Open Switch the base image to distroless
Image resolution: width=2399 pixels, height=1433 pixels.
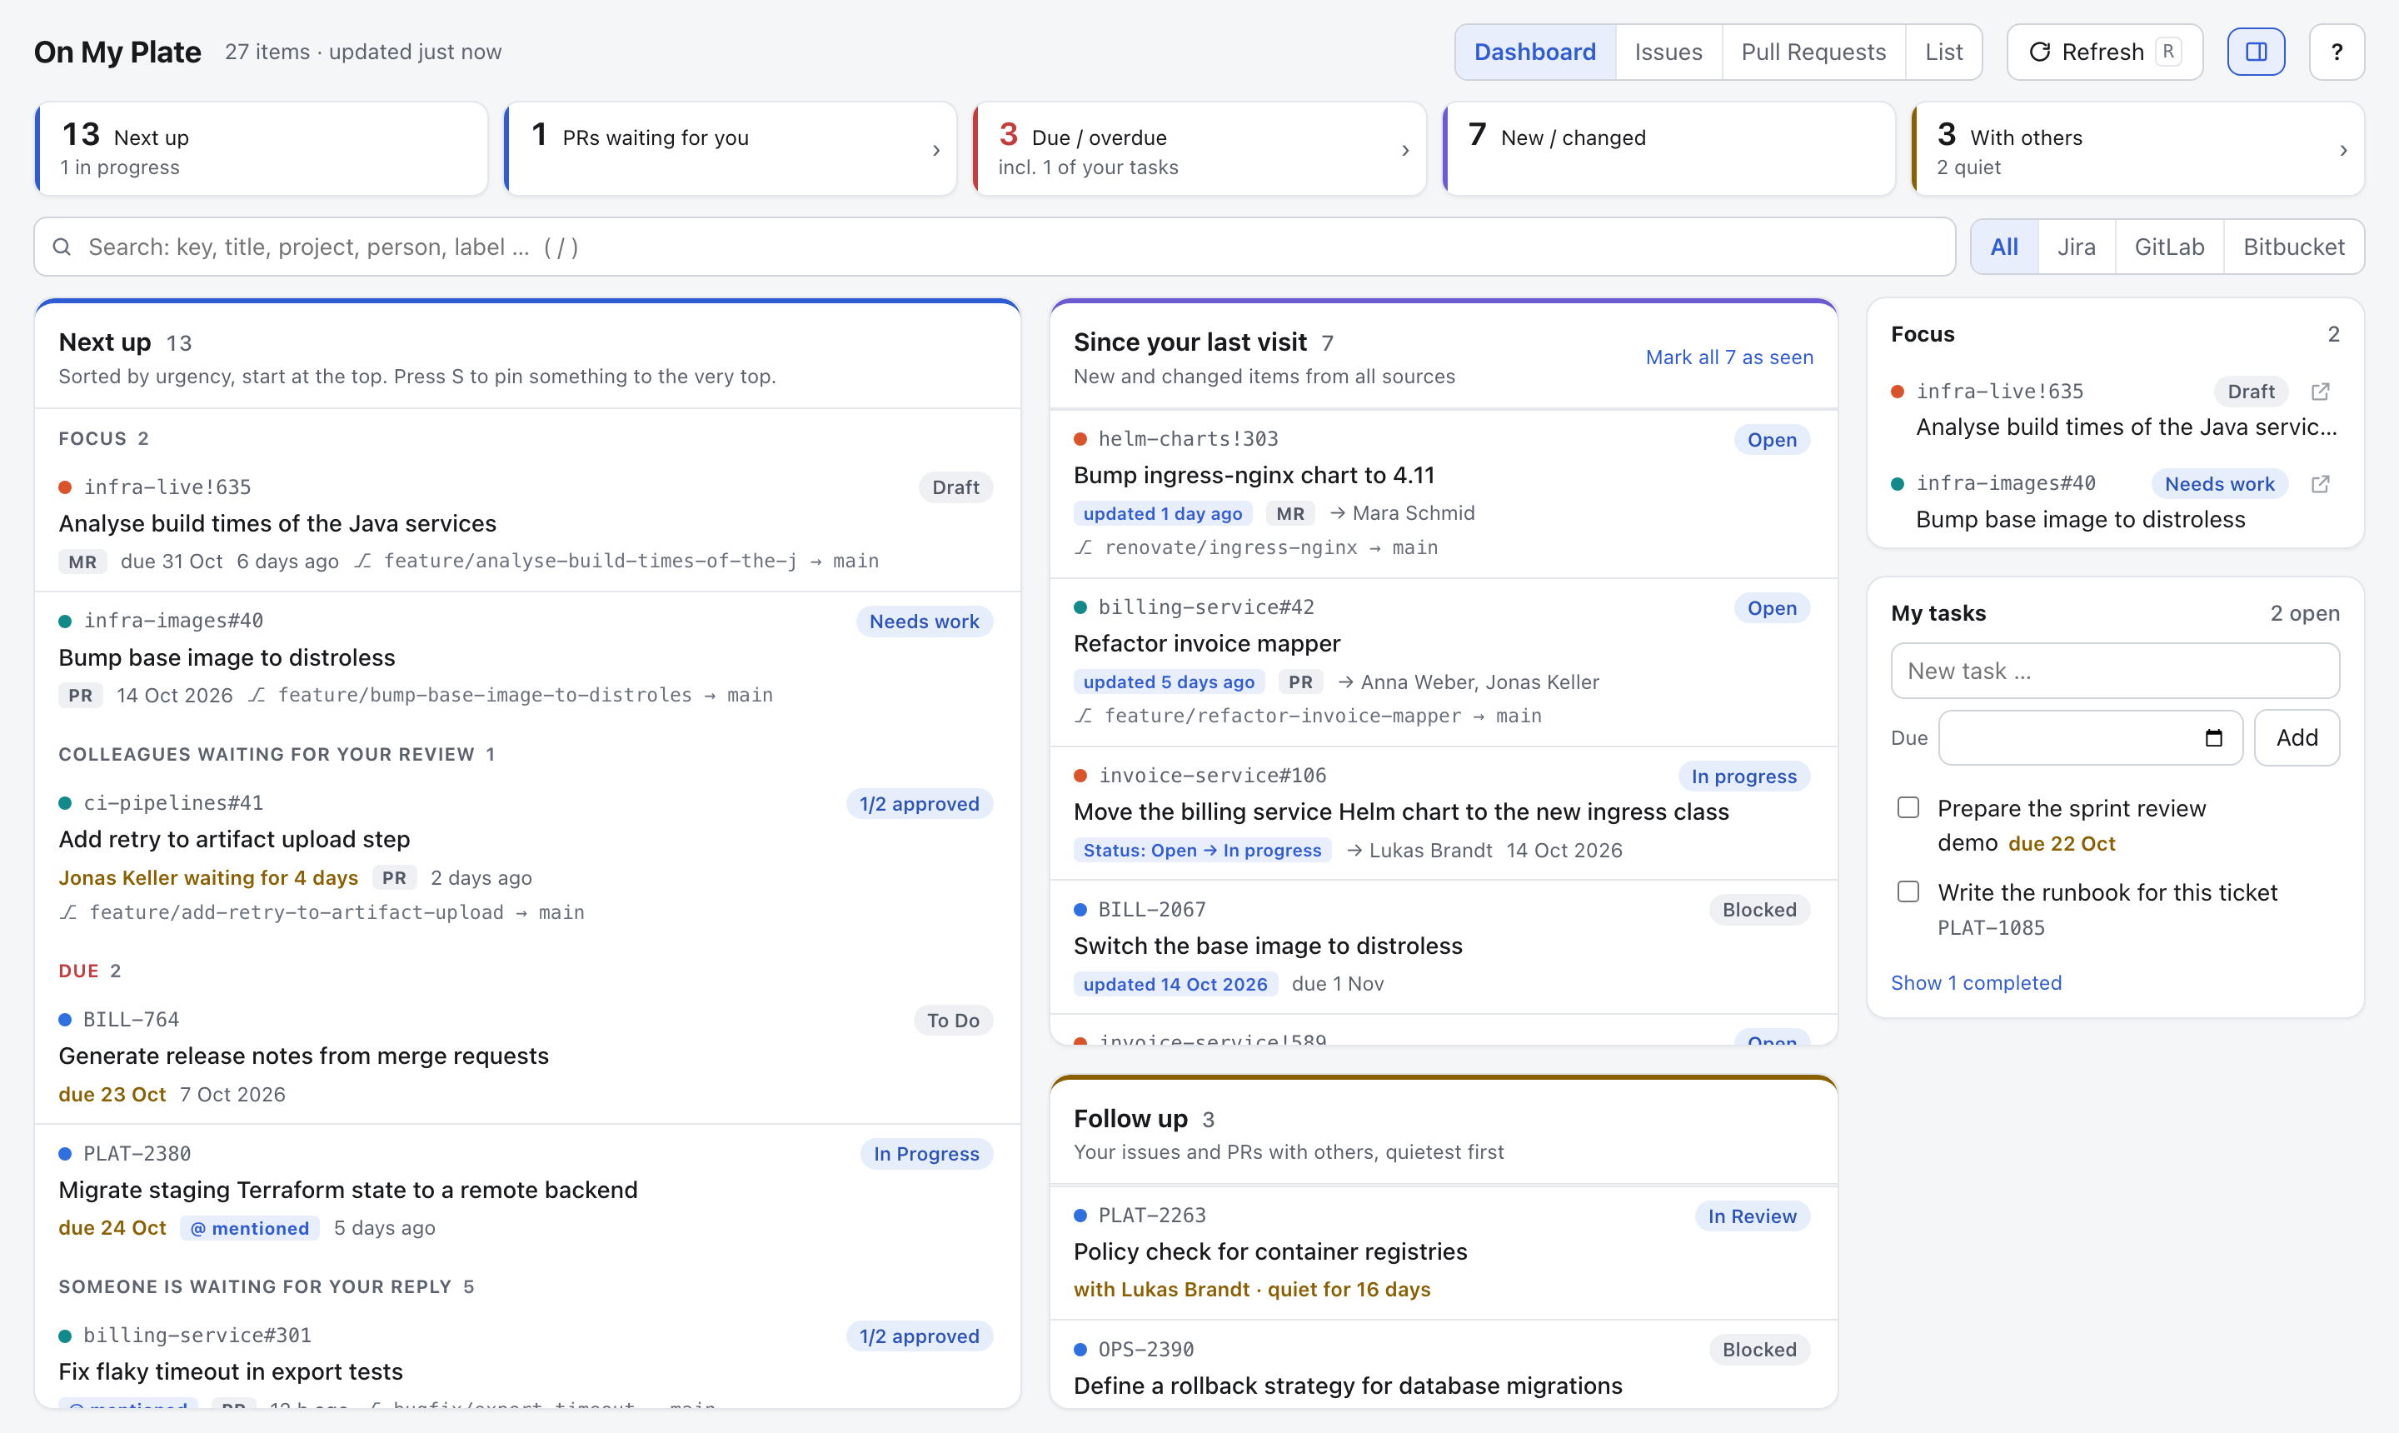point(1268,946)
